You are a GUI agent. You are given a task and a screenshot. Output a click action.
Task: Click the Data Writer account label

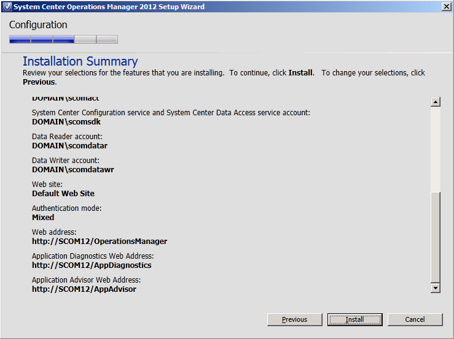(x=66, y=161)
